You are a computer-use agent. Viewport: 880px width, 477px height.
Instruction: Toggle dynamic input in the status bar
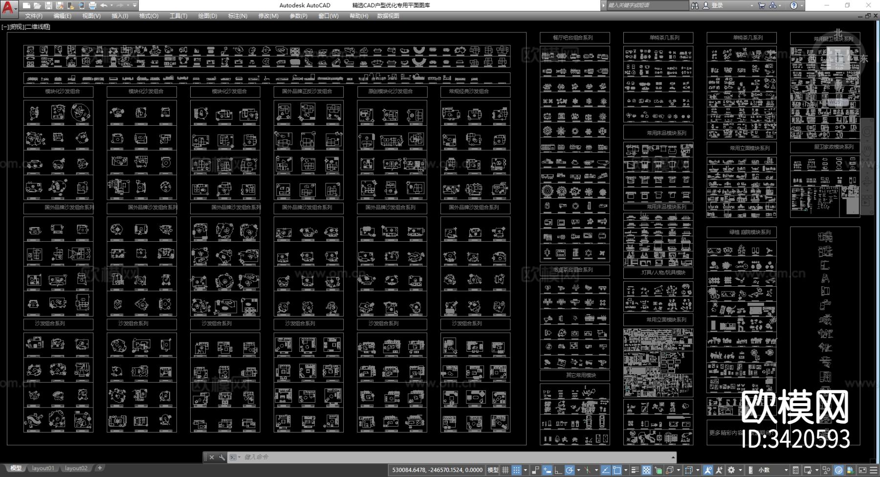click(547, 470)
